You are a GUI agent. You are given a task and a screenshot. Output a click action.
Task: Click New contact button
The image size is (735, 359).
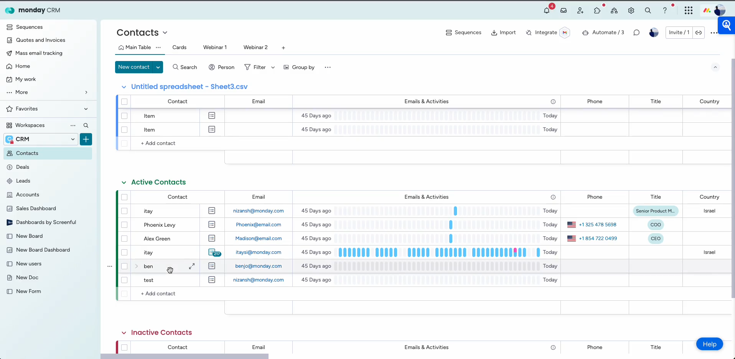134,67
